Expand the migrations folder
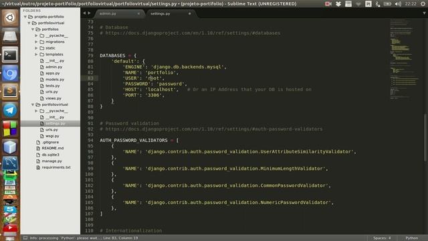428x241 pixels. (36, 42)
